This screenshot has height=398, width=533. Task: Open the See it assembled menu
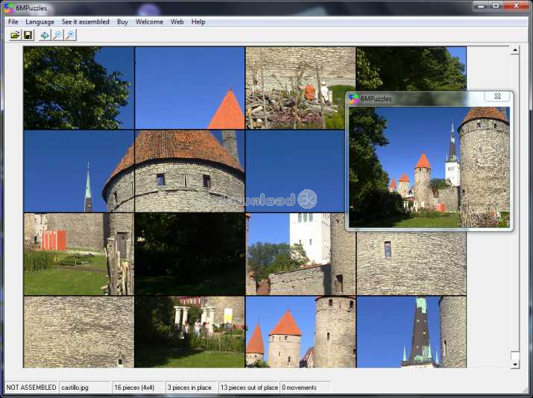click(85, 22)
